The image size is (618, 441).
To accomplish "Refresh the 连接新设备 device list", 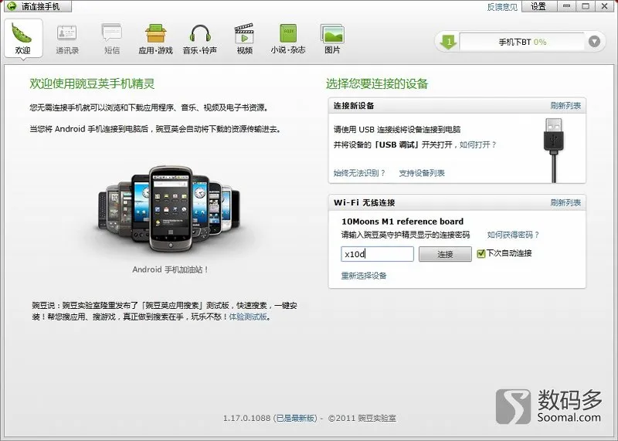I will 565,106.
